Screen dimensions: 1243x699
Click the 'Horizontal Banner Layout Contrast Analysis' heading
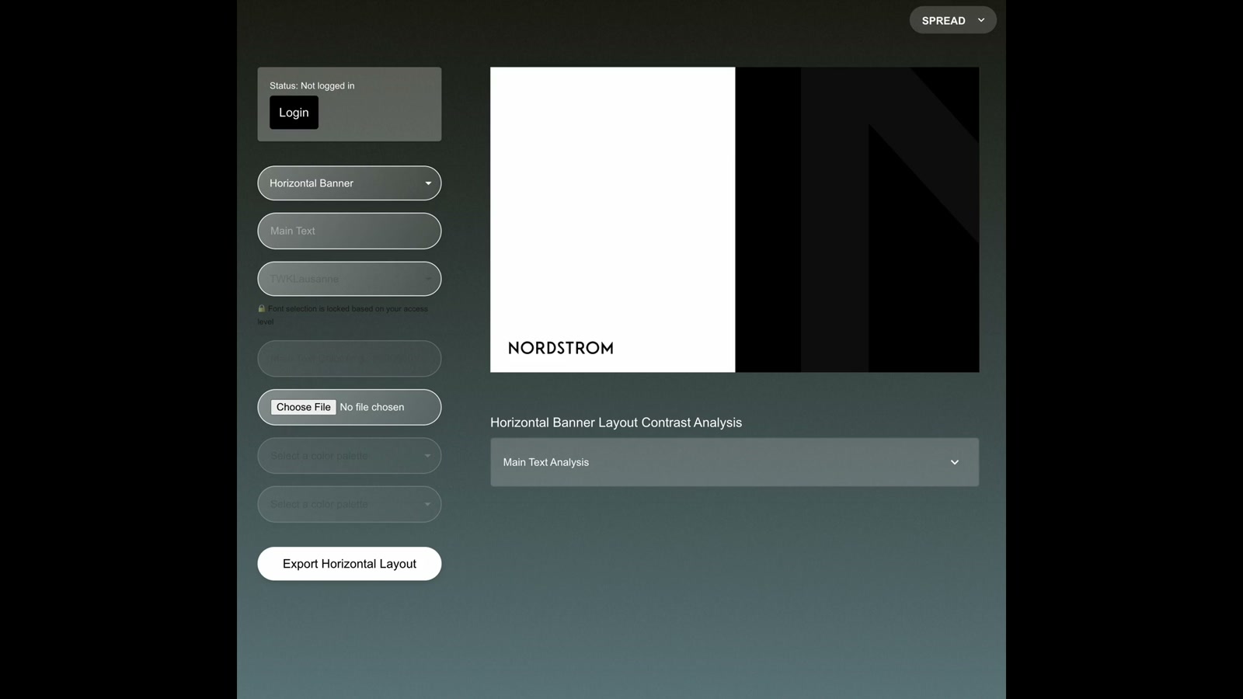click(x=616, y=423)
